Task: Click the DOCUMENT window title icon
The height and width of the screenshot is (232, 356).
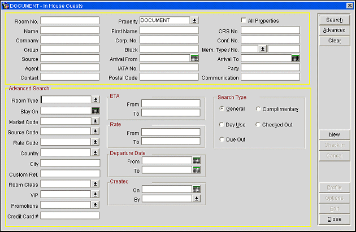Action: coord(5,6)
